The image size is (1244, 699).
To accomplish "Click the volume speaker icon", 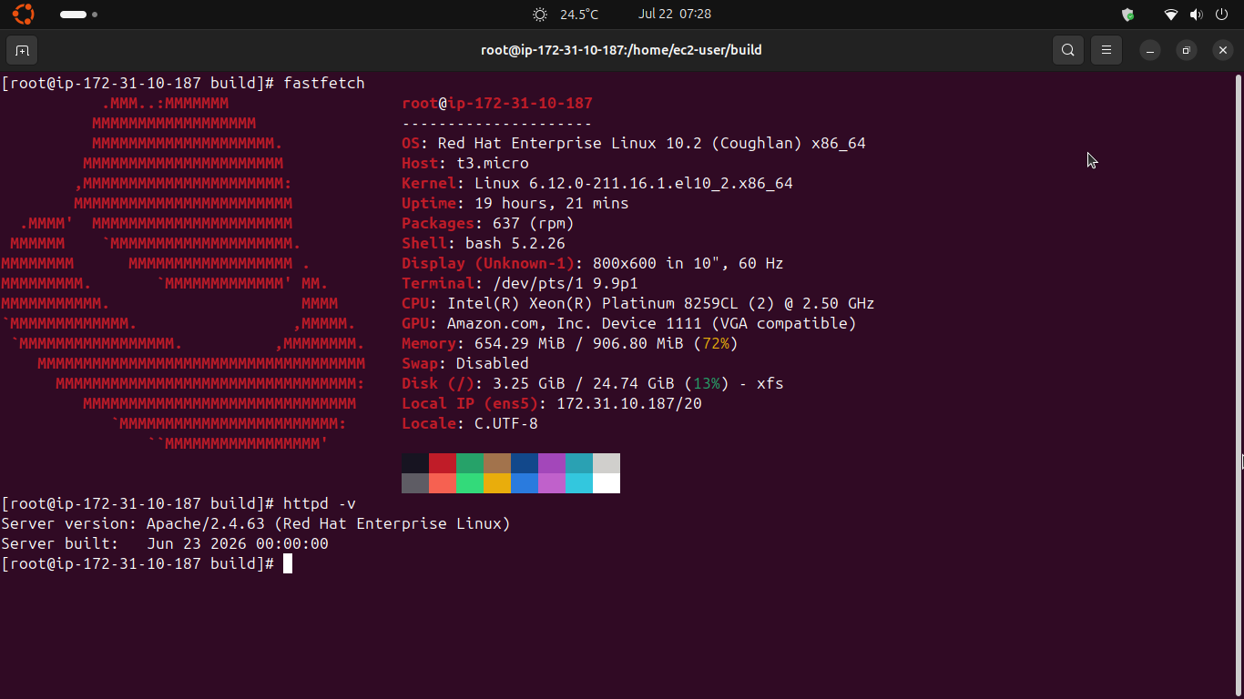I will click(1197, 15).
